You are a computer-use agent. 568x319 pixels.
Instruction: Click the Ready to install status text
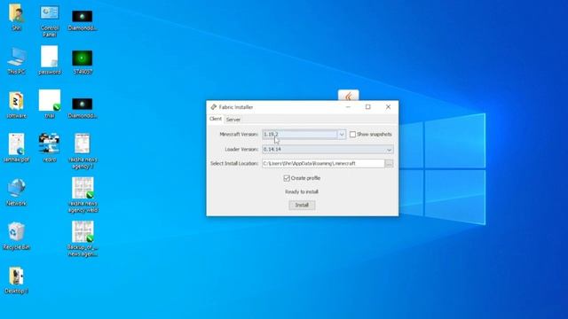[302, 191]
